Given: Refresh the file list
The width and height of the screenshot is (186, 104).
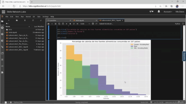Looking at the screenshot, I should click(33, 21).
